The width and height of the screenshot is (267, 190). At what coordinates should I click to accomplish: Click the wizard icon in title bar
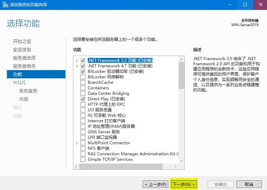5,4
